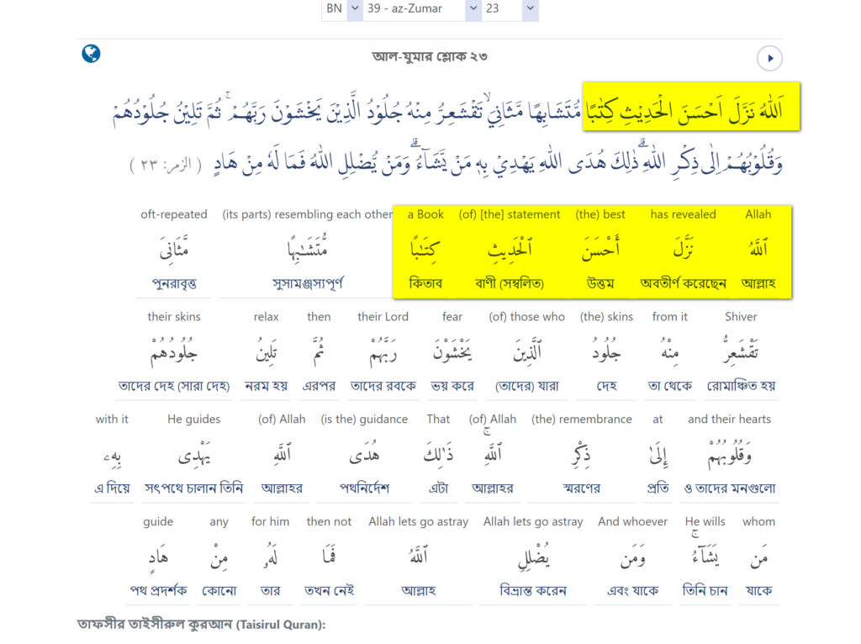Select the word meaning 'Allah' in highlighted box
The width and height of the screenshot is (861, 644).
[758, 249]
